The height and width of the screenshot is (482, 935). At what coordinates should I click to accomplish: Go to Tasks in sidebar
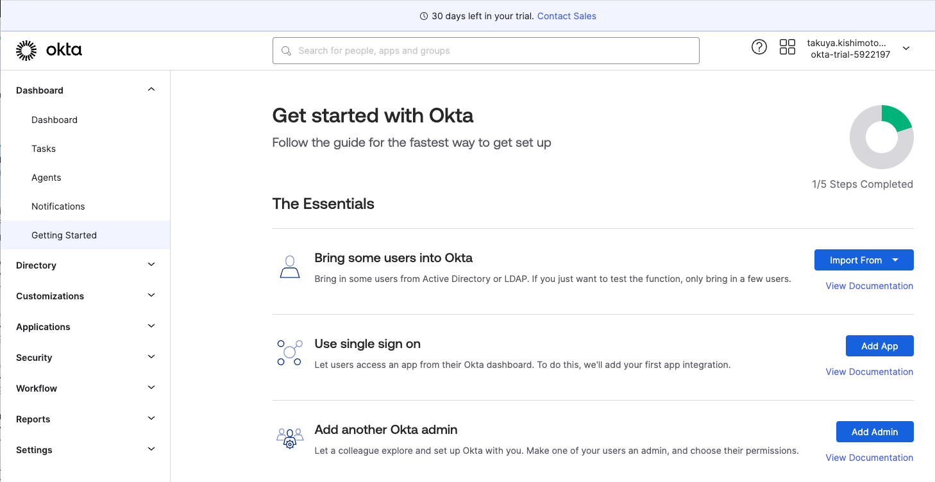(x=44, y=149)
